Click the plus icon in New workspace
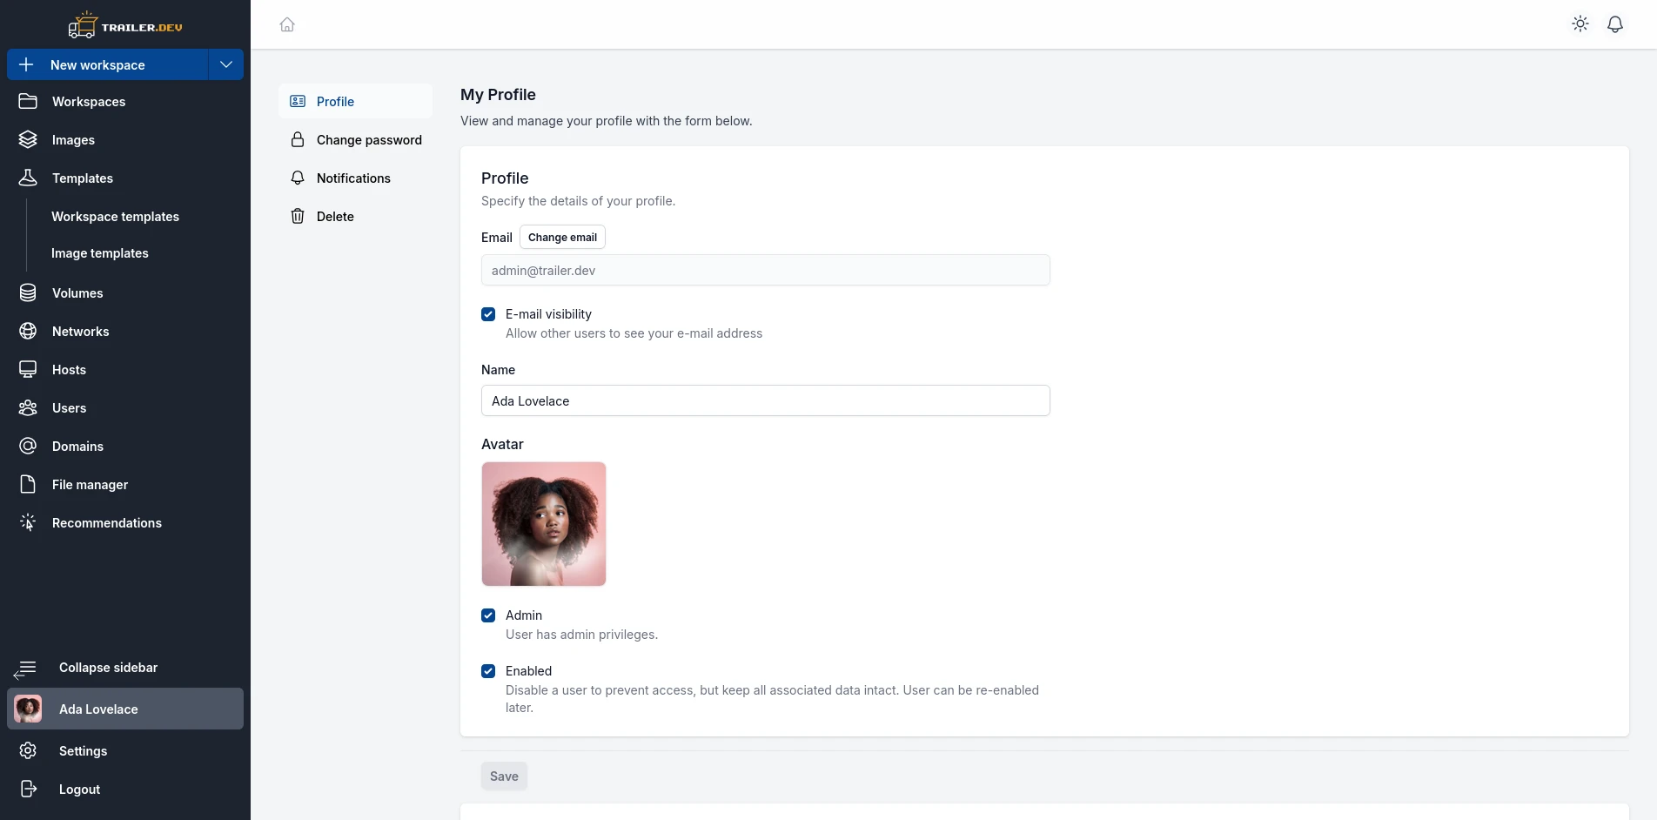 (x=26, y=64)
